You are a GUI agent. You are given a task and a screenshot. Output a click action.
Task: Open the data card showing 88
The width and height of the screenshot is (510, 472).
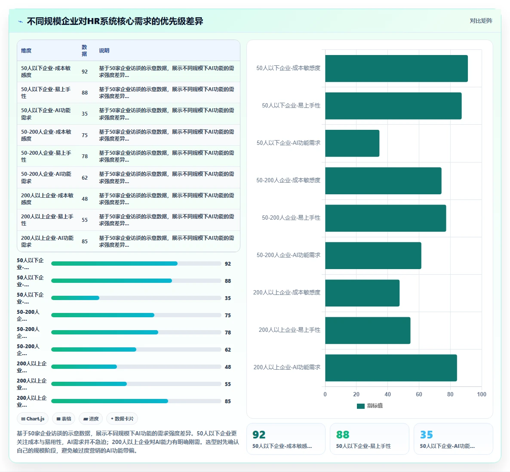pyautogui.click(x=369, y=439)
